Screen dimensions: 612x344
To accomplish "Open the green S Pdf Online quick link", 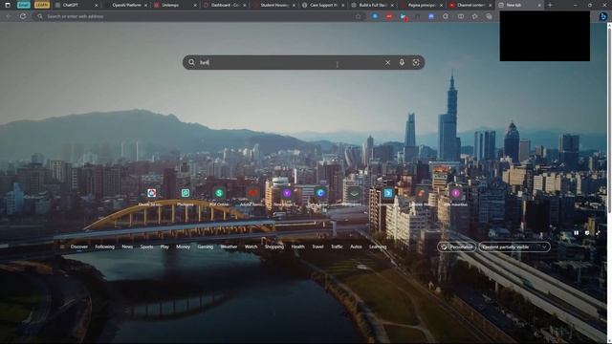I will 219,193.
